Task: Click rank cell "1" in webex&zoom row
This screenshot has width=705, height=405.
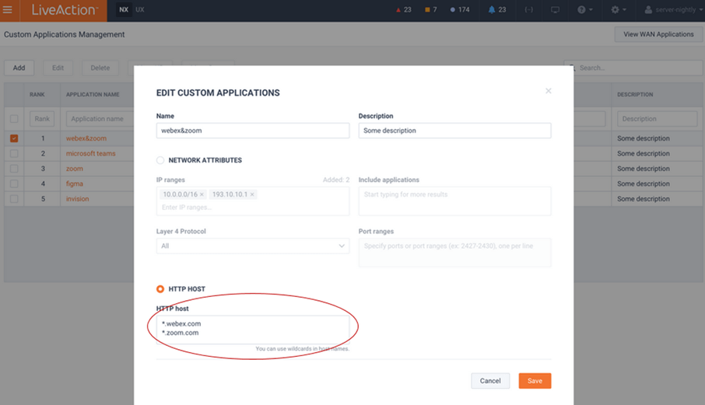Action: pyautogui.click(x=43, y=138)
